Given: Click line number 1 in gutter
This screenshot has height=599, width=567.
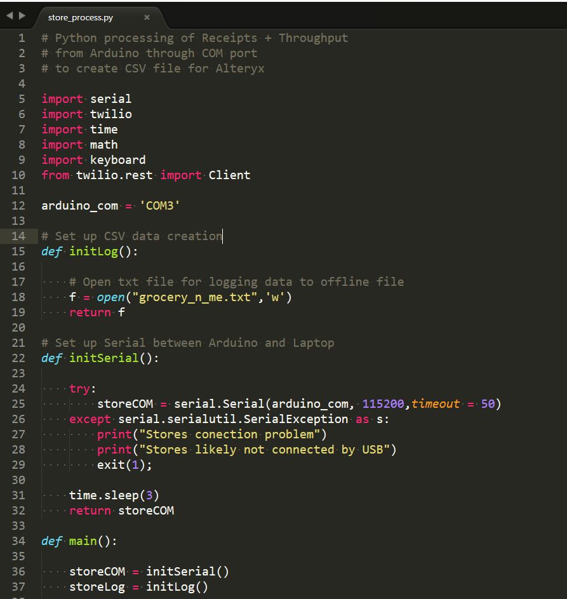Looking at the screenshot, I should 22,38.
